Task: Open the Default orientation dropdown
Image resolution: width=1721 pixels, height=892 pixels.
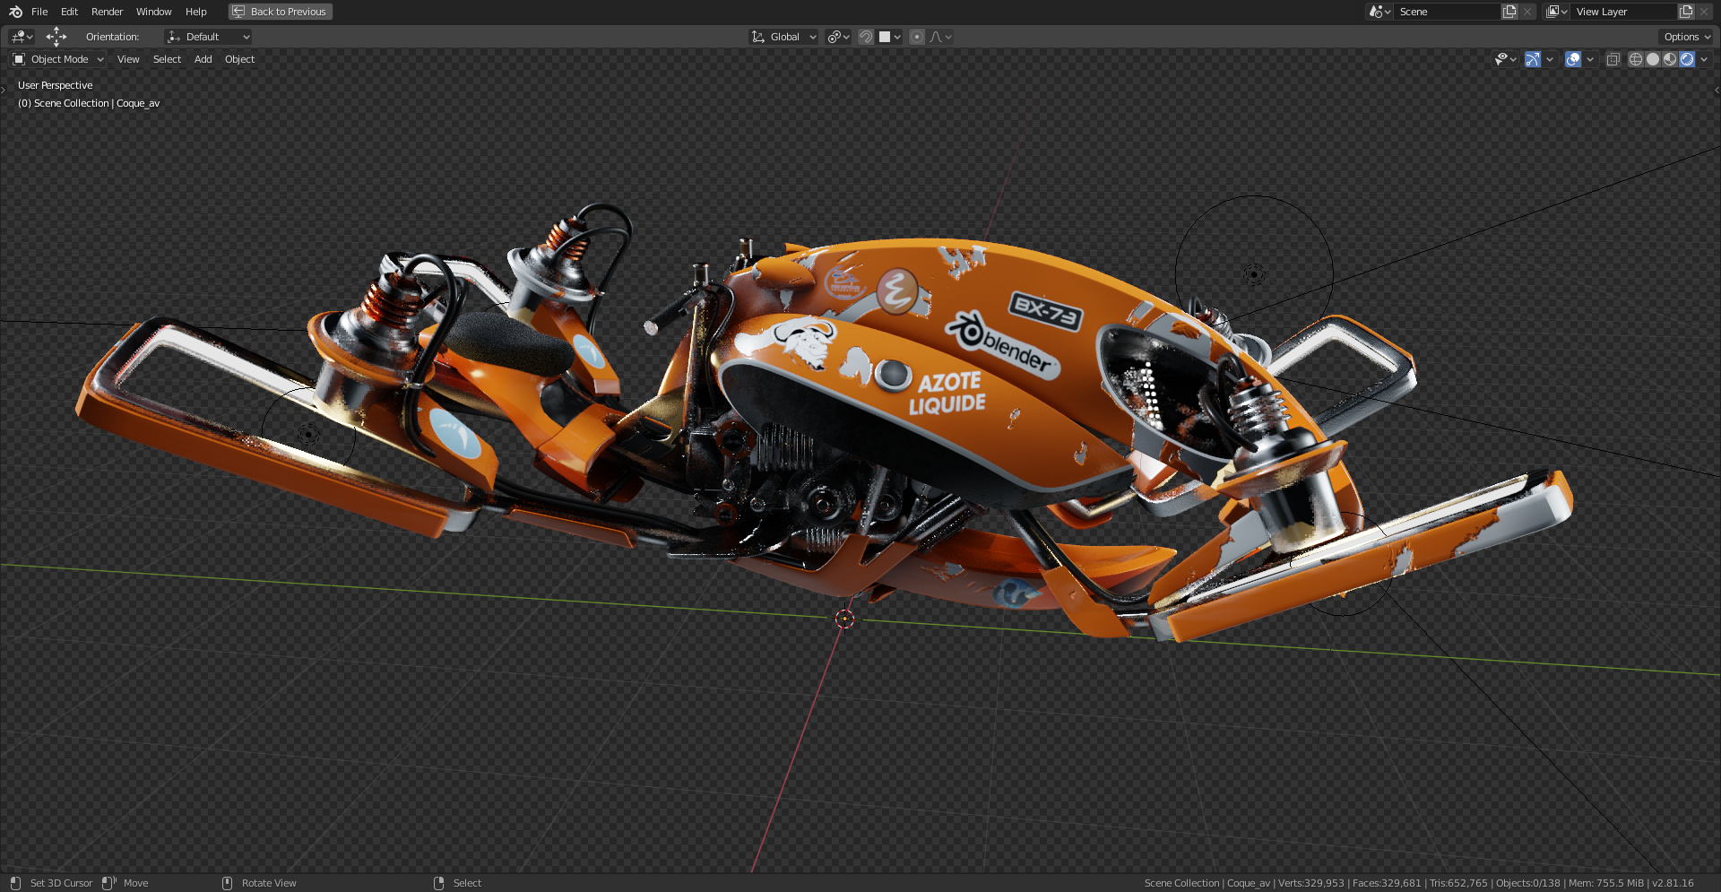Action: [208, 37]
